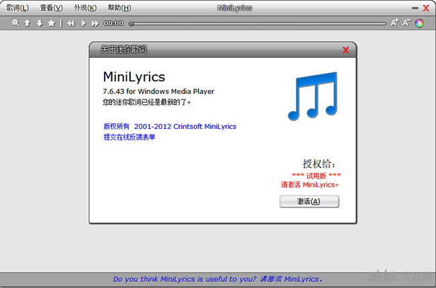Click the 您的迷你歌词已经是最新的了 status text
The image size is (436, 288).
[146, 102]
